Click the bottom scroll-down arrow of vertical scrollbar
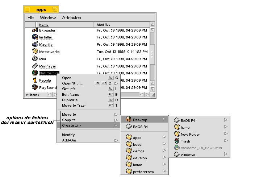The width and height of the screenshot is (255, 177). [x=152, y=89]
